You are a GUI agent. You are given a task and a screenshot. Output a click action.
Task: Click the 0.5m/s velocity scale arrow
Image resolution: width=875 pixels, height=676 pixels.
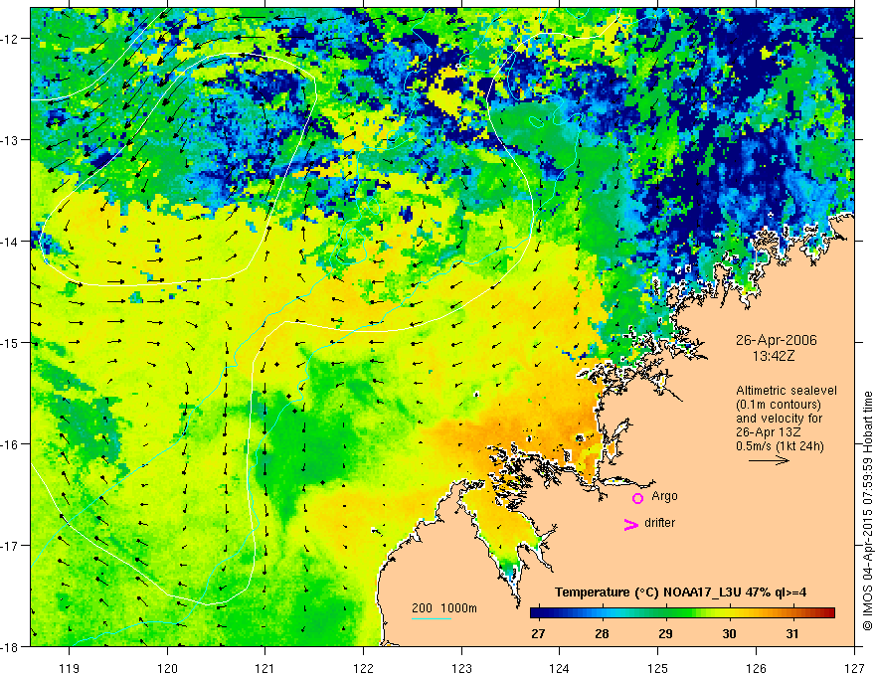769,460
